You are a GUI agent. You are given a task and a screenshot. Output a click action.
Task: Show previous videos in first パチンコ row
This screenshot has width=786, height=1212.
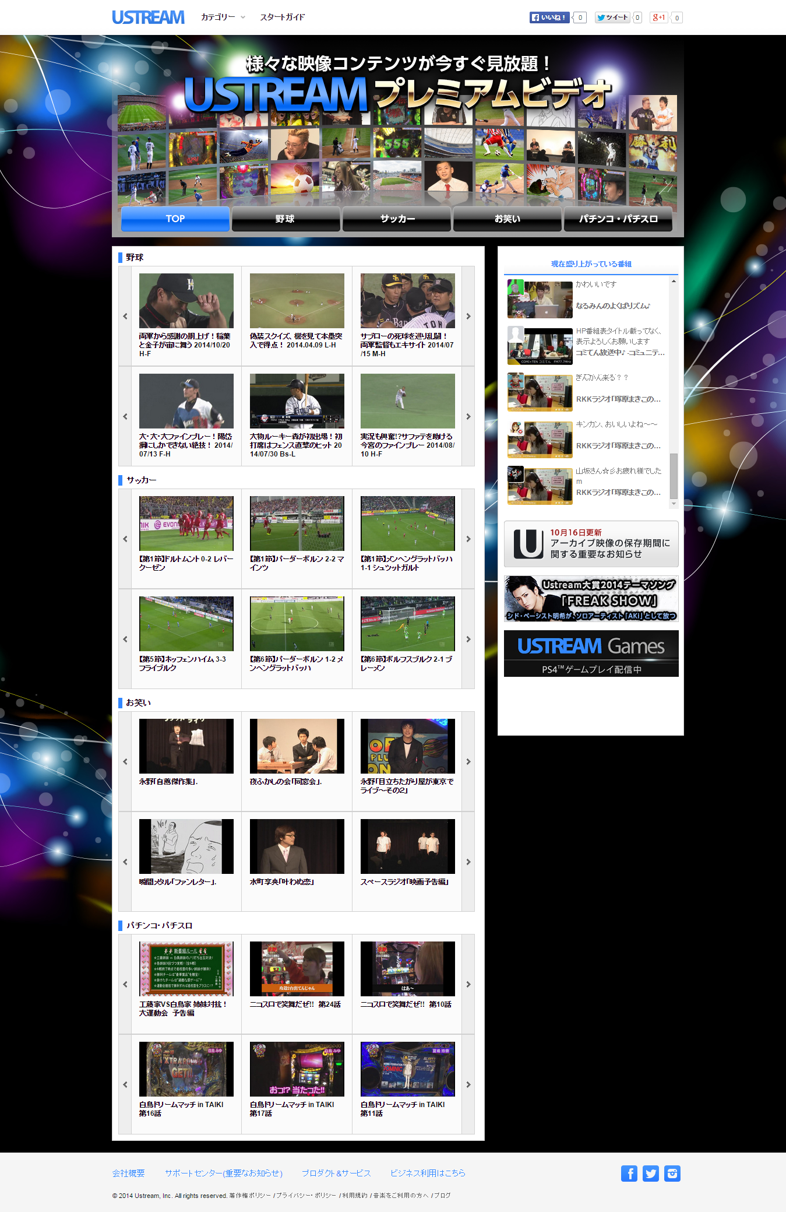coord(125,984)
